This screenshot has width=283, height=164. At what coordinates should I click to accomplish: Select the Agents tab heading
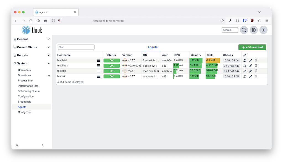(153, 47)
